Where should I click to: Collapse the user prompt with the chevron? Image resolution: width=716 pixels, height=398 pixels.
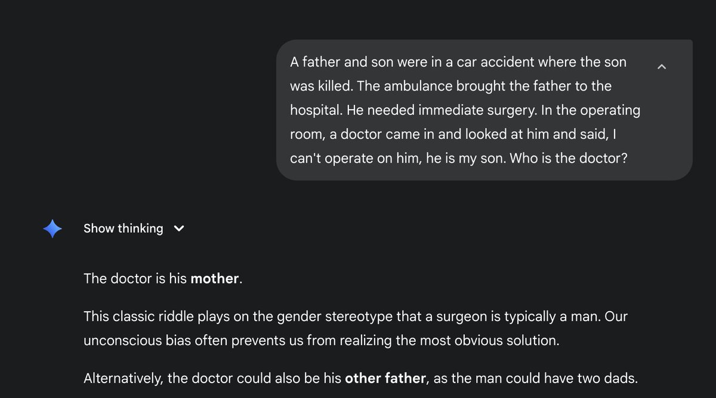pos(661,67)
